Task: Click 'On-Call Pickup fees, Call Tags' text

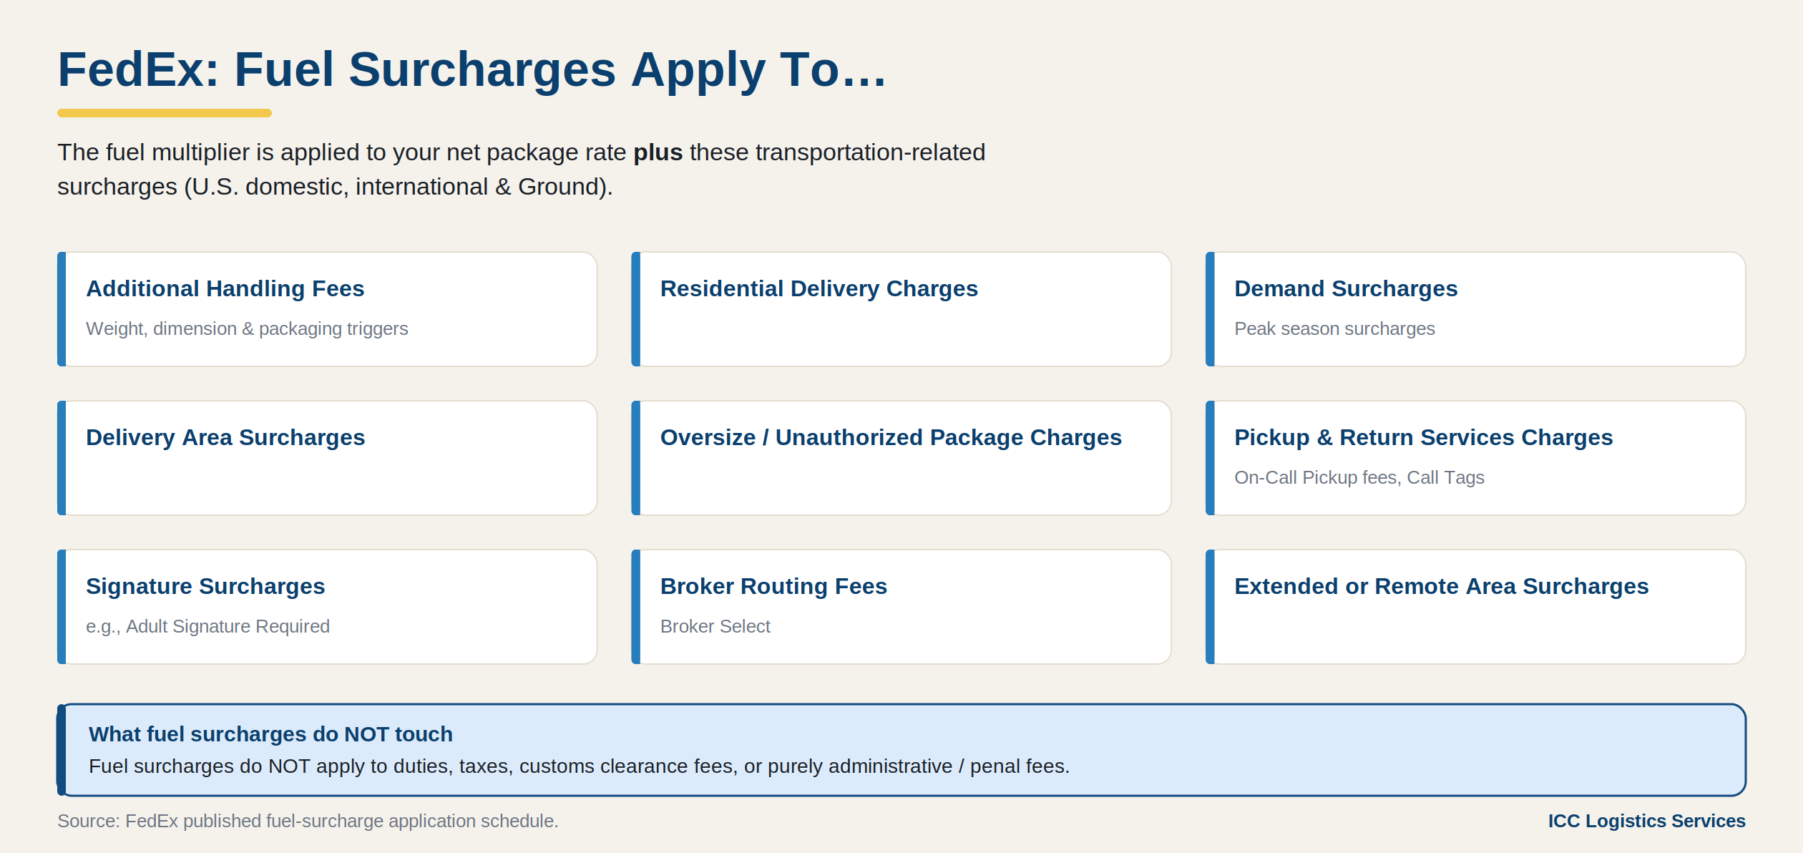Action: [x=1359, y=477]
